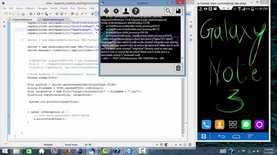277x155 pixels.
Task: Click 'Writable' in Eclipse status bar
Action: 48,145
